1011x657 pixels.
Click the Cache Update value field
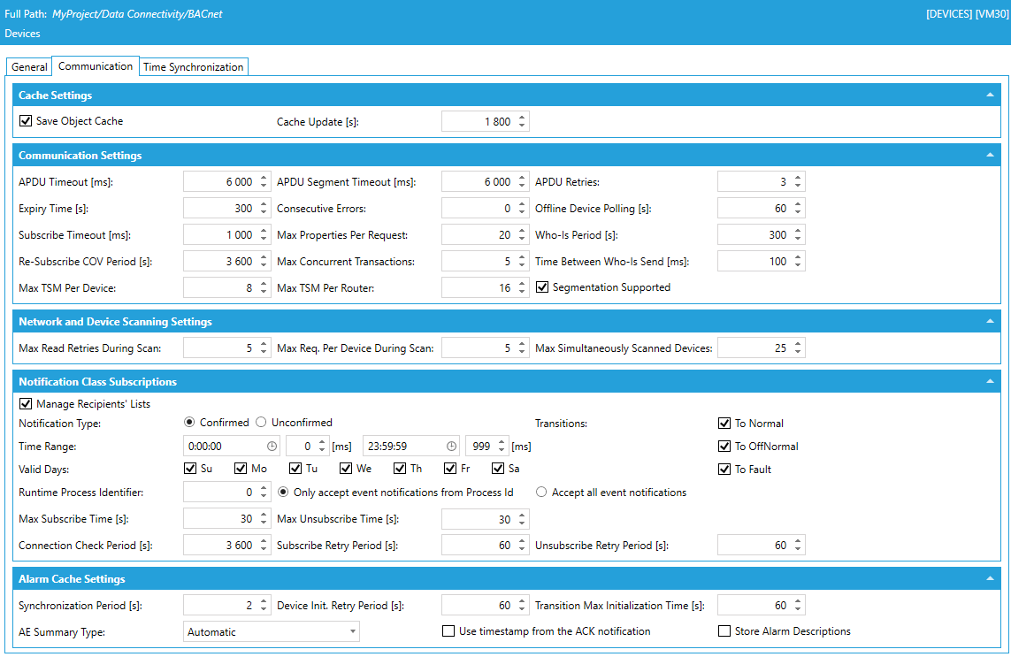pos(478,122)
